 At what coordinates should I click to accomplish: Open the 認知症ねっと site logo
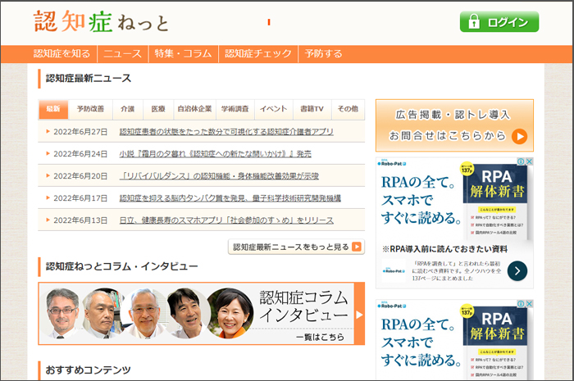tap(101, 21)
